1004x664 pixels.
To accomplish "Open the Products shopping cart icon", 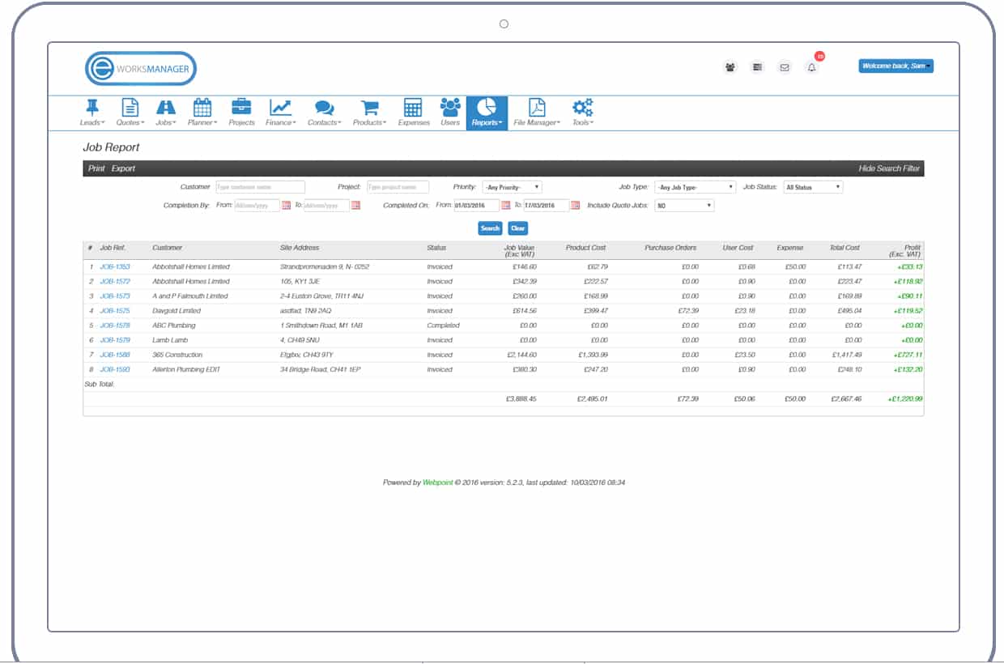I will click(370, 107).
